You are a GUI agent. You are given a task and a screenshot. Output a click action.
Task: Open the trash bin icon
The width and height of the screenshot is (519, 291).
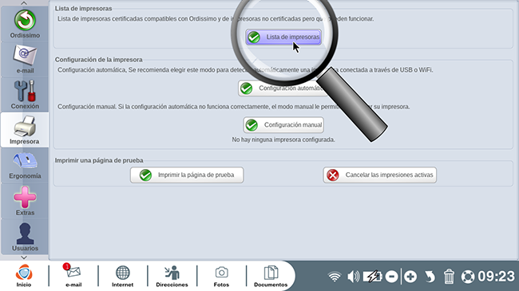pos(449,277)
